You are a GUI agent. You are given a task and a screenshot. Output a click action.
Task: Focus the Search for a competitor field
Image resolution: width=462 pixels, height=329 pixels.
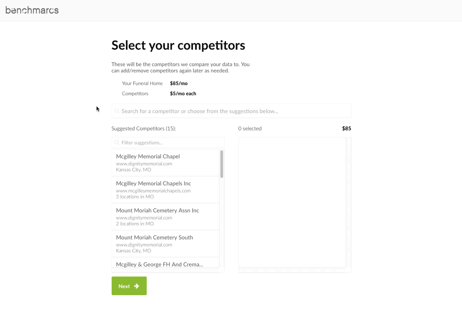[231, 111]
